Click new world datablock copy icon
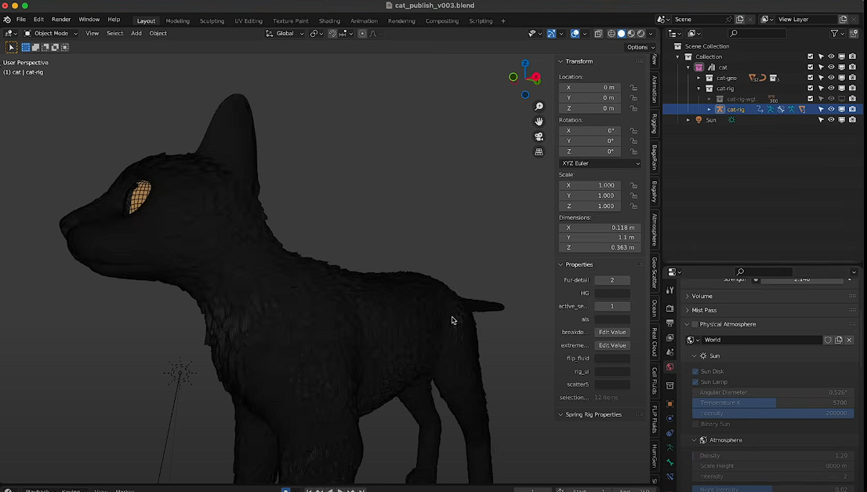The image size is (867, 492). 838,340
